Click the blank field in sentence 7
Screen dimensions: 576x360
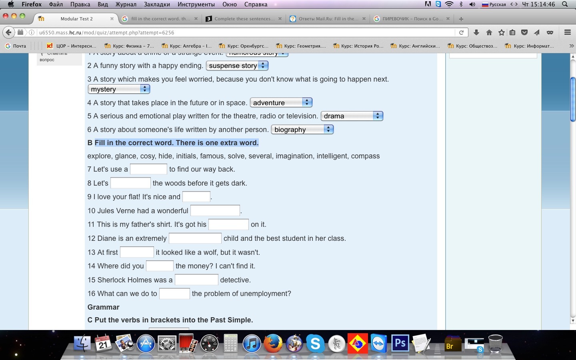pyautogui.click(x=148, y=169)
